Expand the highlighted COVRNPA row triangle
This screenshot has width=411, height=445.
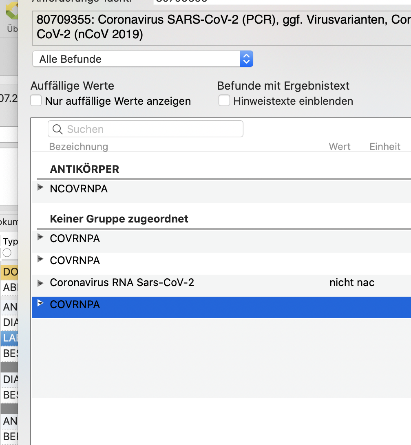click(40, 303)
